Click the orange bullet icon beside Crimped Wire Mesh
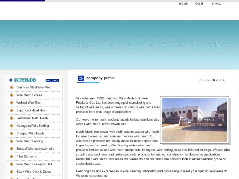Screen dimensions: 239x179 pos(12,133)
